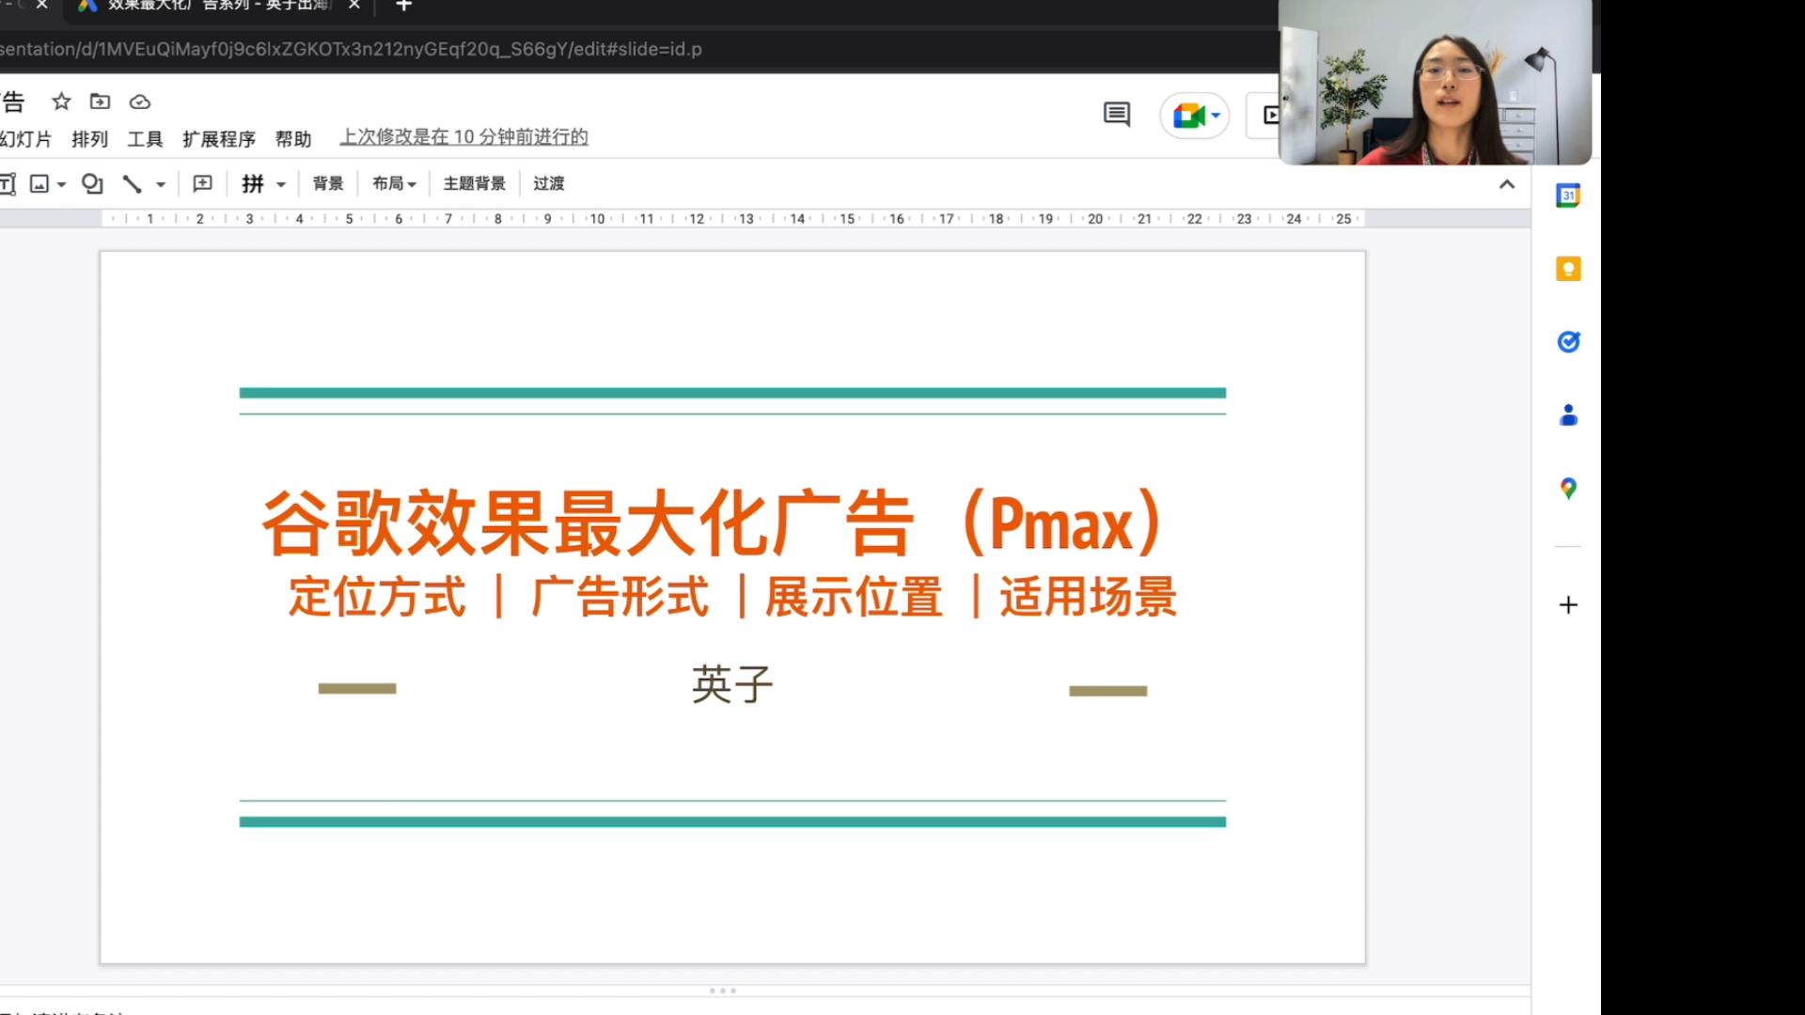Open the Google Meet dropdown arrow
Screen dimensions: 1805x1015
1216,116
